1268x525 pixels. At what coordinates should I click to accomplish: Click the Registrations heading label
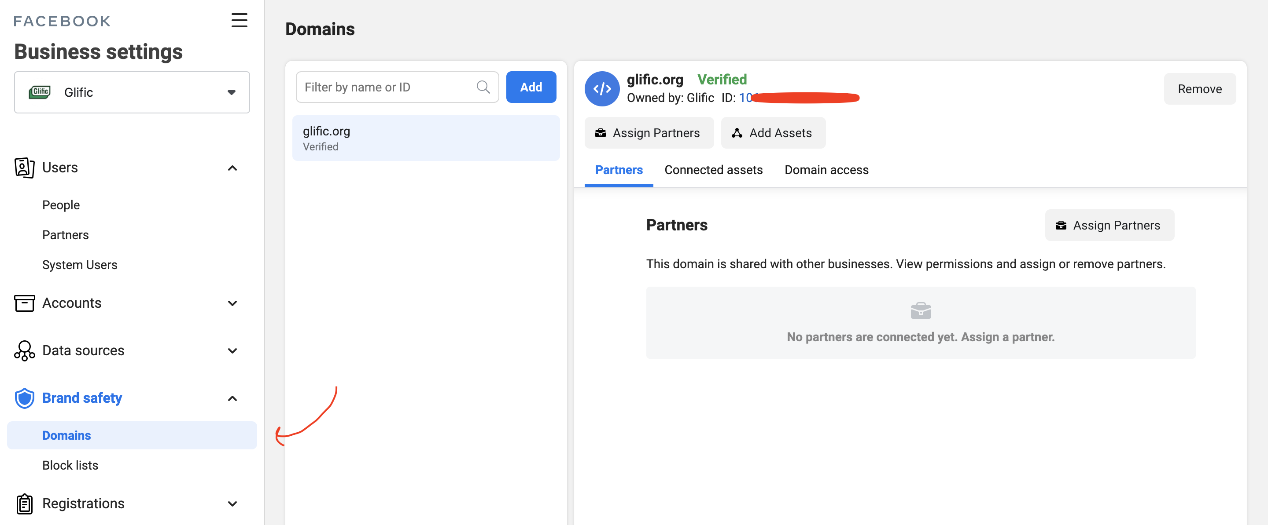tap(83, 503)
